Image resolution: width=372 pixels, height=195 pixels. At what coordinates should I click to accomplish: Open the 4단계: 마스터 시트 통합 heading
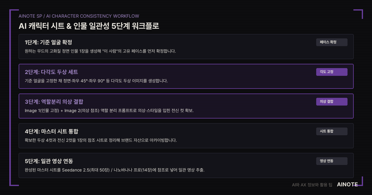[51, 132]
